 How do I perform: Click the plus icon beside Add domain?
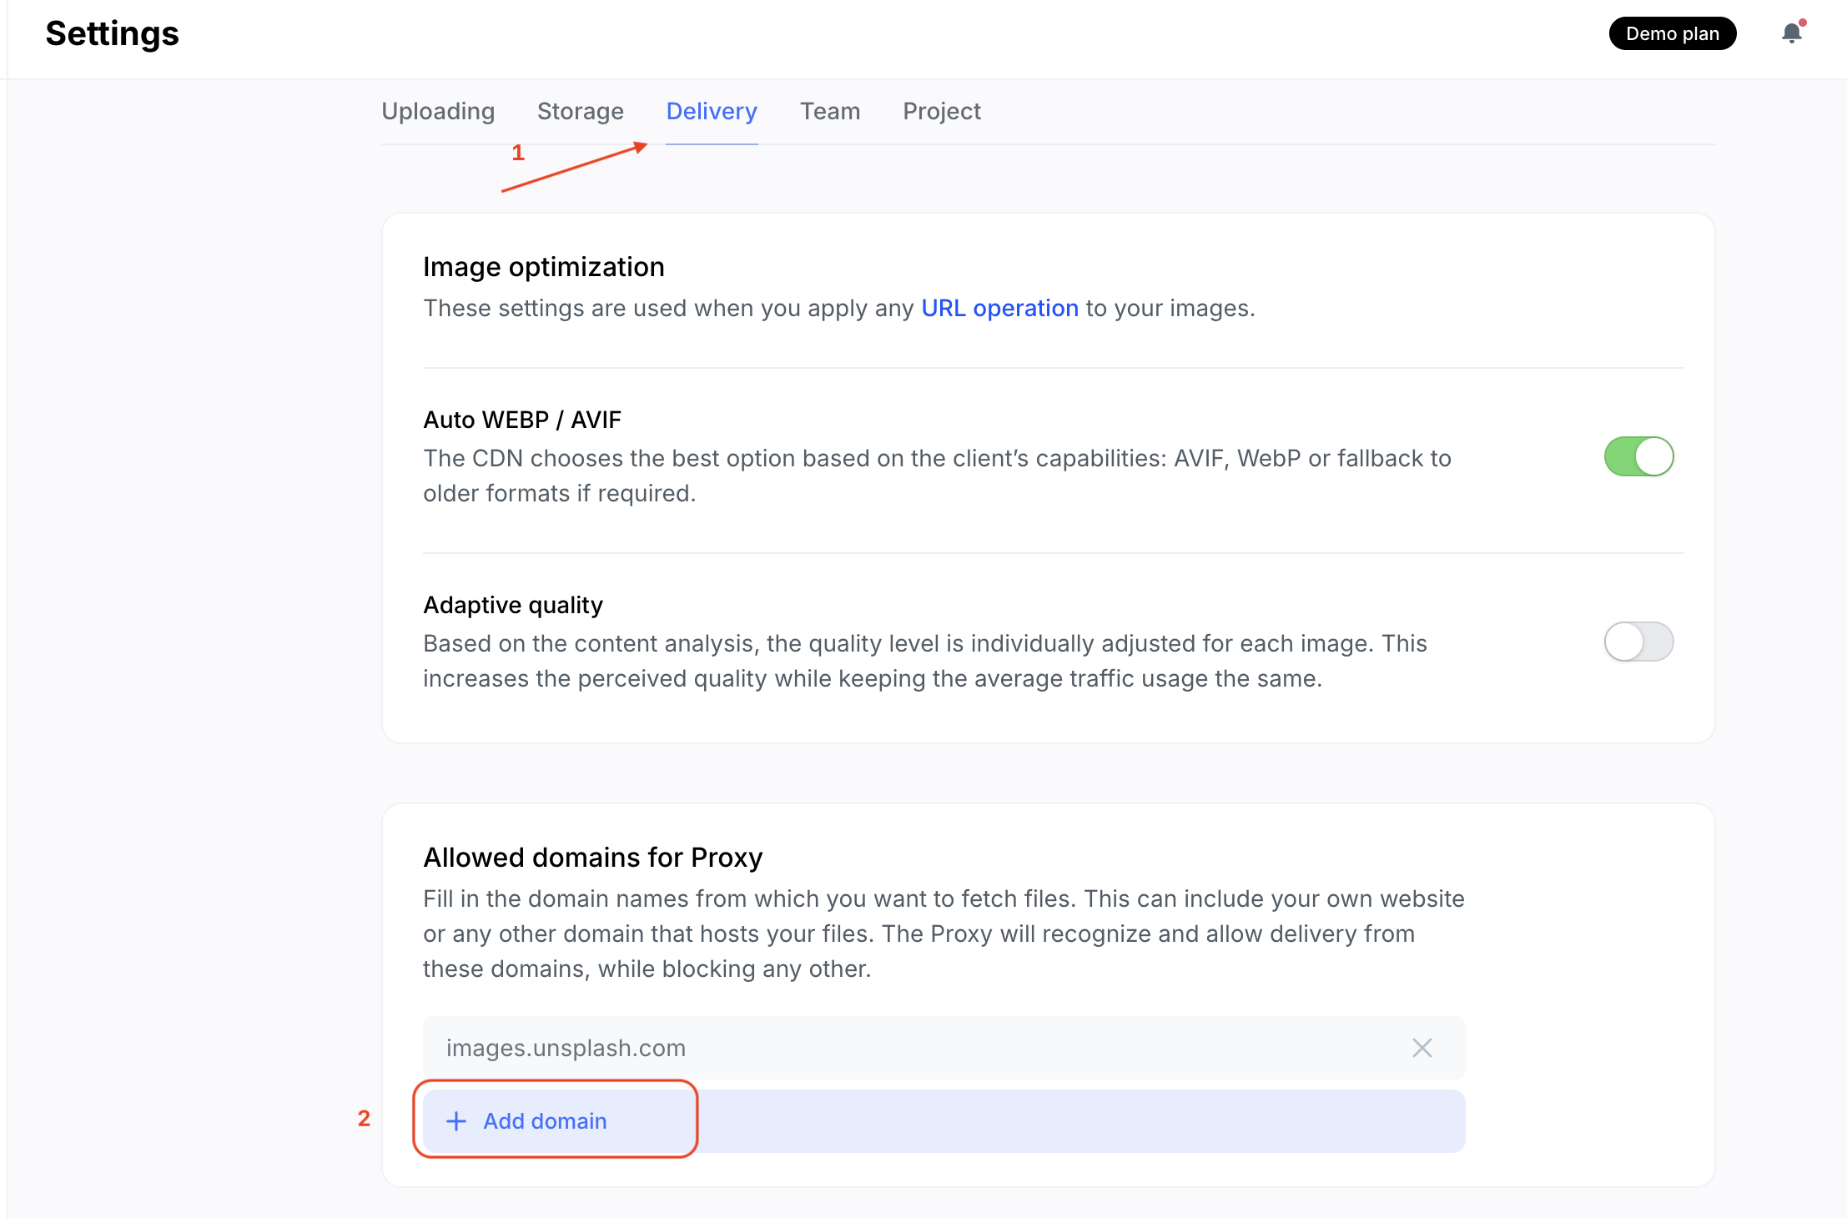point(455,1120)
